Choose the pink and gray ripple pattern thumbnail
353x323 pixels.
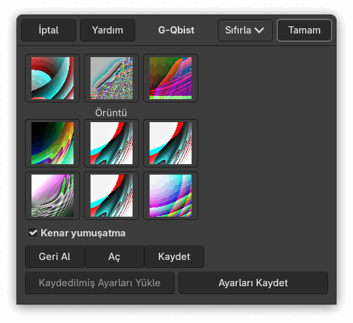pos(52,196)
